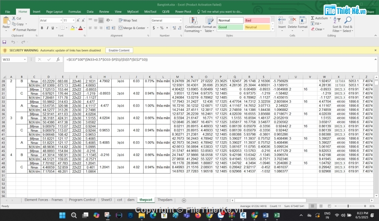This screenshot has width=379, height=221.
Task: Open the Formulas ribbon tab
Action: pos(75,12)
